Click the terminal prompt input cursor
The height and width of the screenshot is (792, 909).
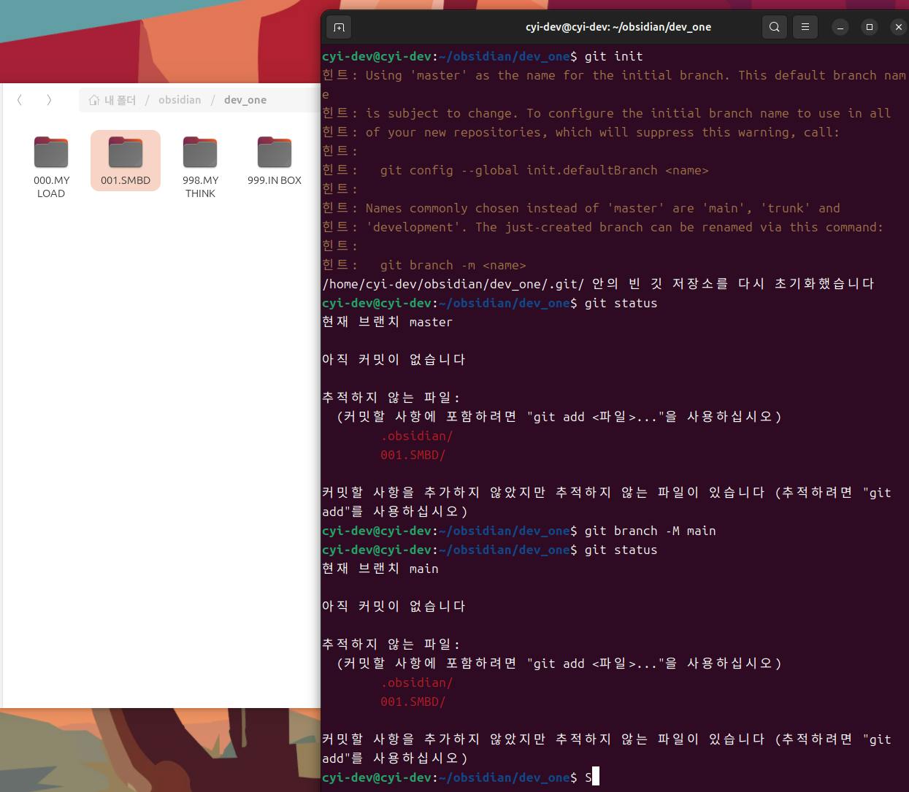pyautogui.click(x=595, y=777)
